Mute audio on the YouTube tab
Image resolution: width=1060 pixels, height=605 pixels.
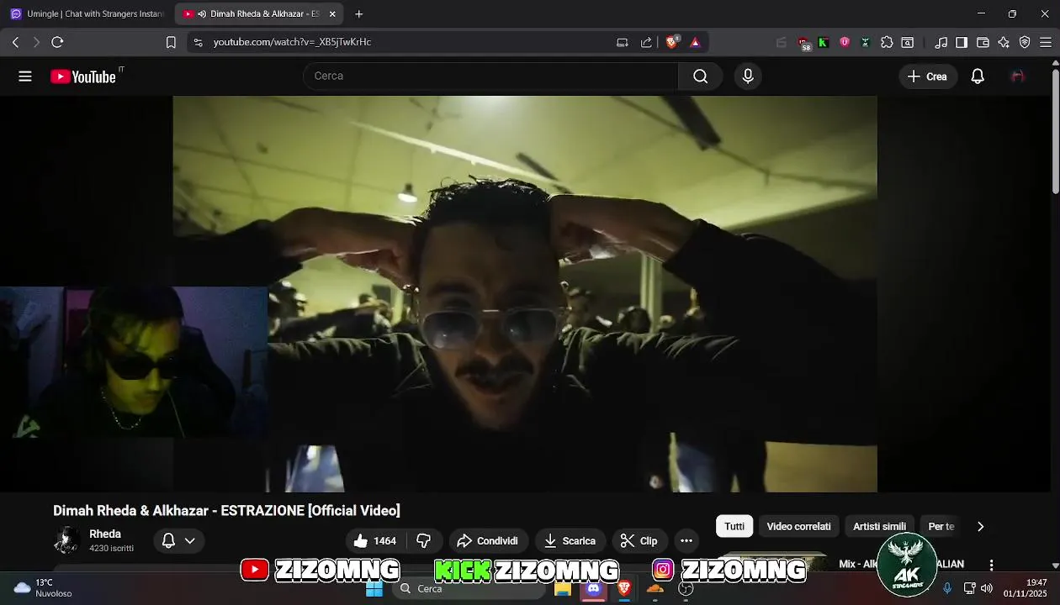click(x=202, y=14)
